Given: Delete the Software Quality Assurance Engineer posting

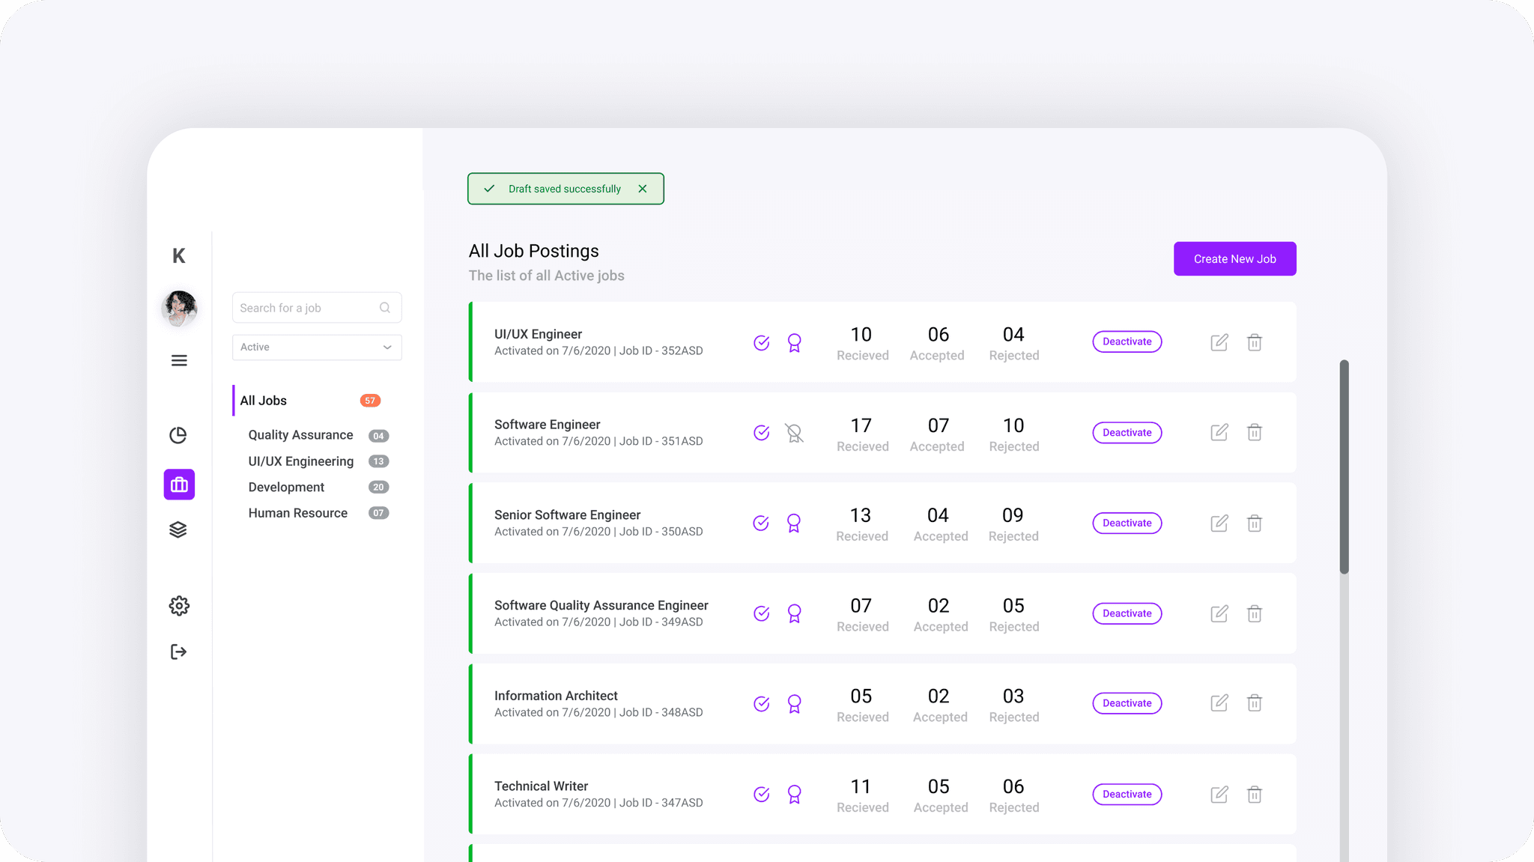Looking at the screenshot, I should coord(1255,613).
